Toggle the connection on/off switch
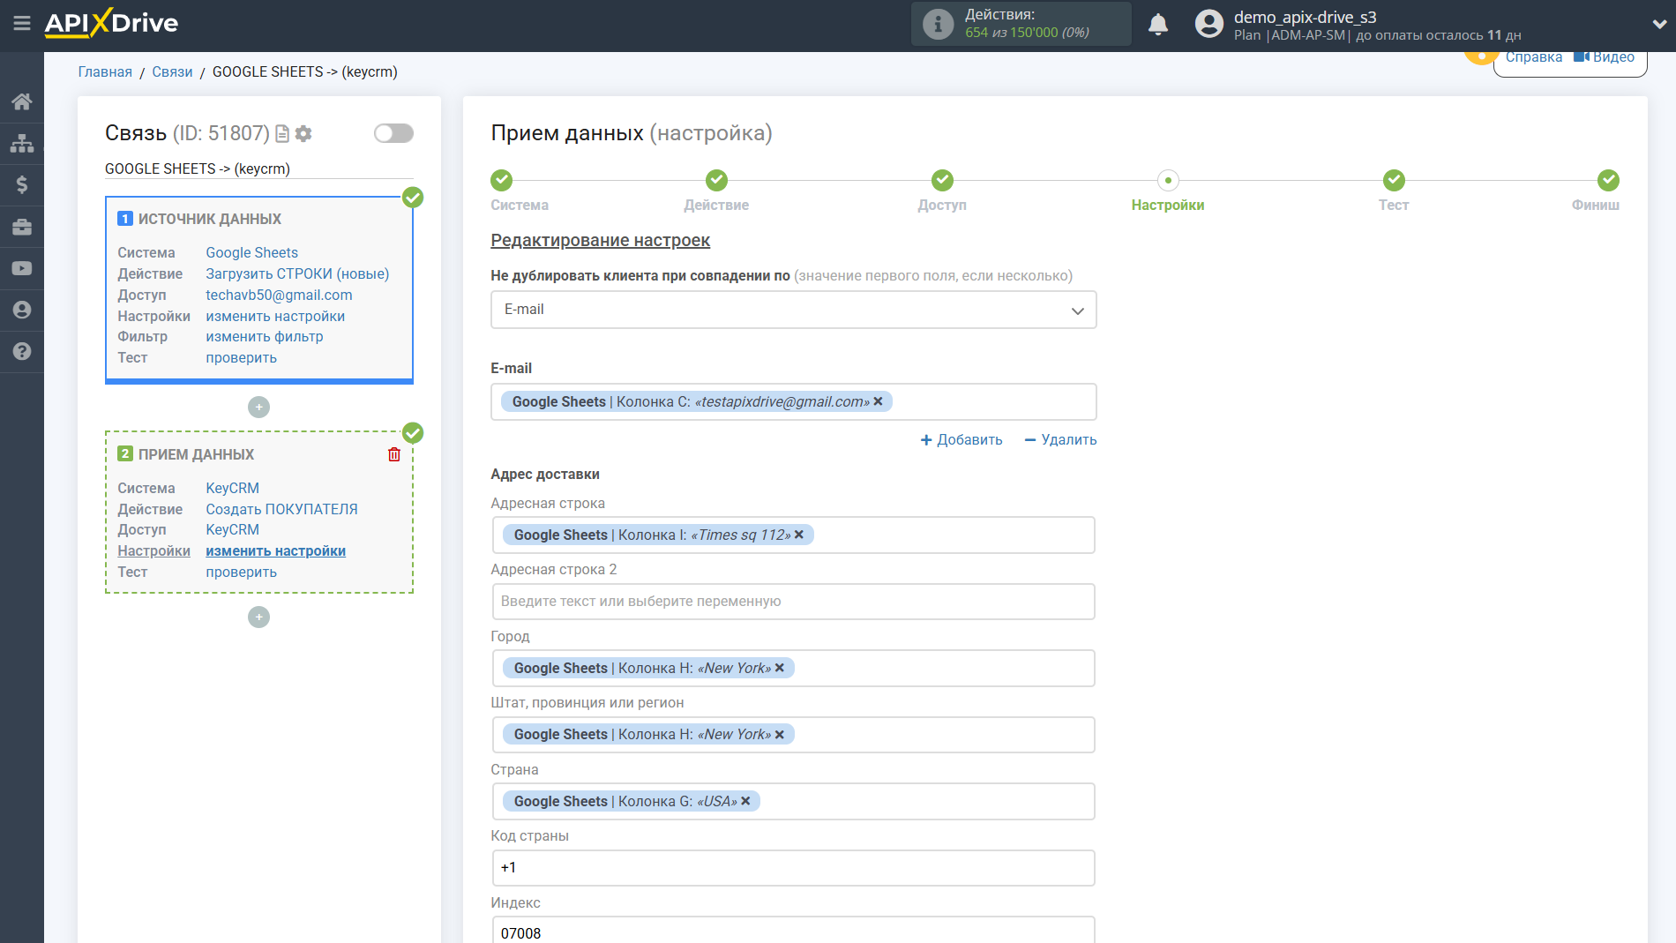Screen dimensions: 1676x943 click(393, 133)
